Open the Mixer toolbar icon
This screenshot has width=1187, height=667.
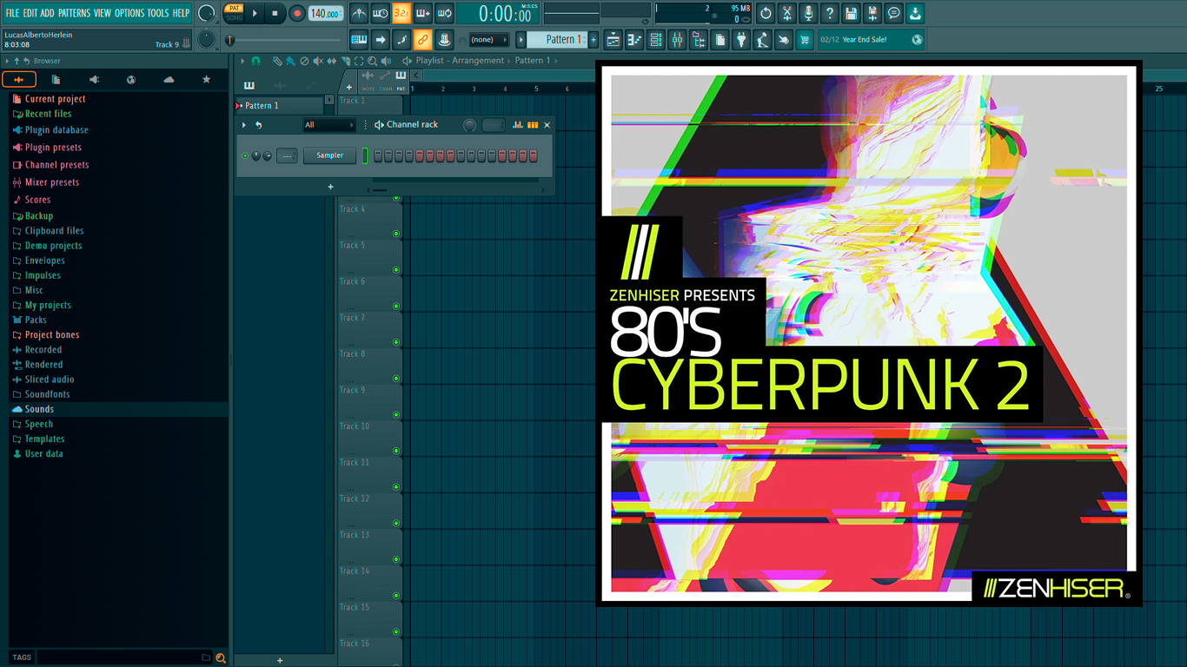click(x=677, y=39)
